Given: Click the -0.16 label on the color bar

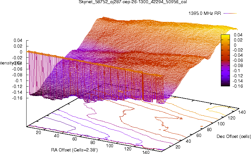Looking at the screenshot, I should (x=237, y=86).
